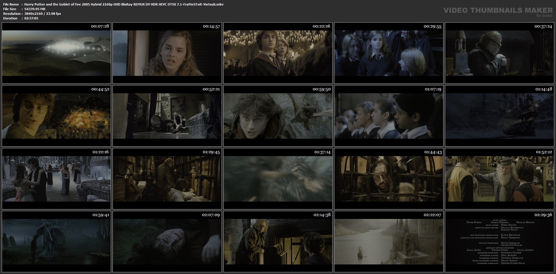Open the thumbnail at 00:44:52
Viewport: 556px width, 274px height.
tap(56, 116)
